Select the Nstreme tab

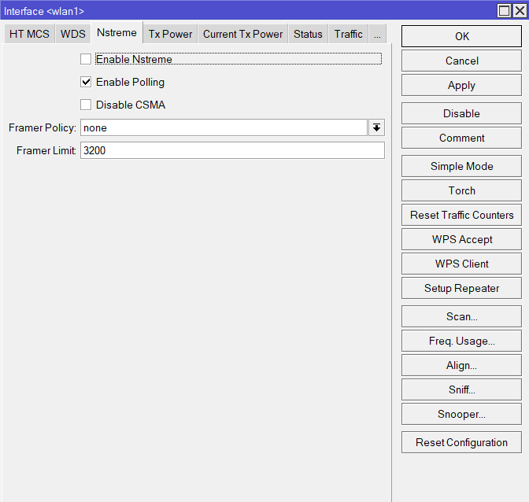click(x=117, y=33)
